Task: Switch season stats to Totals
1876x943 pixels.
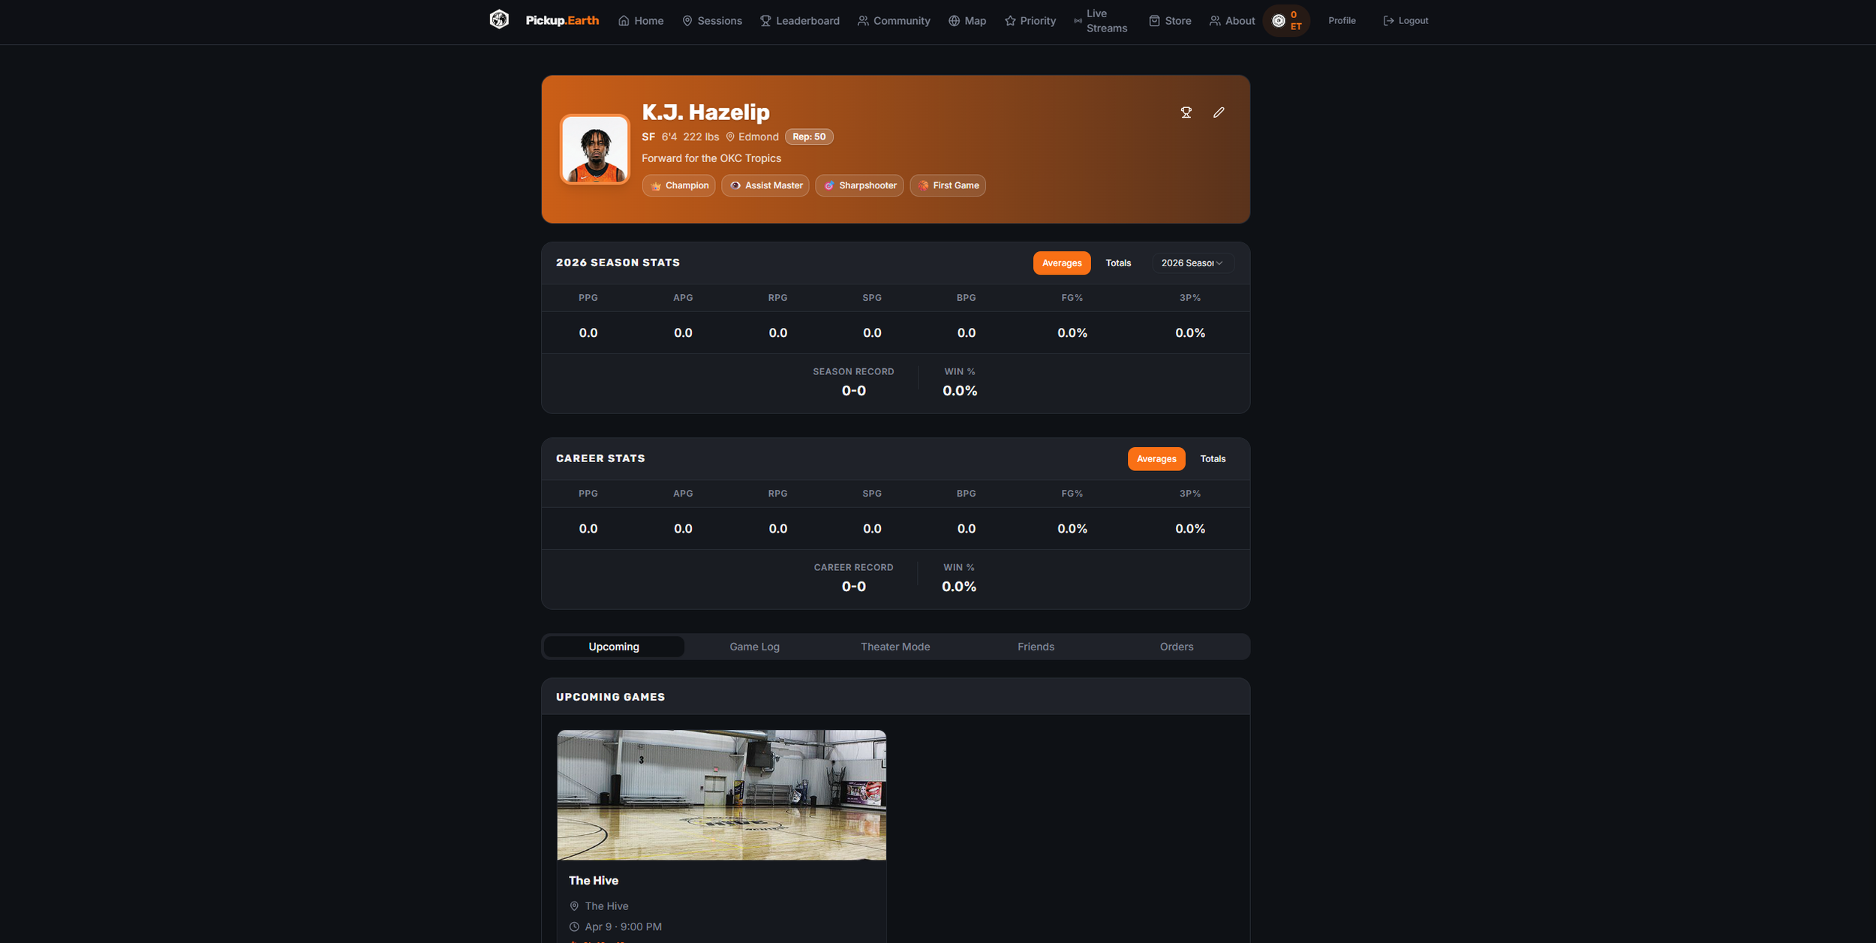Action: [x=1118, y=263]
